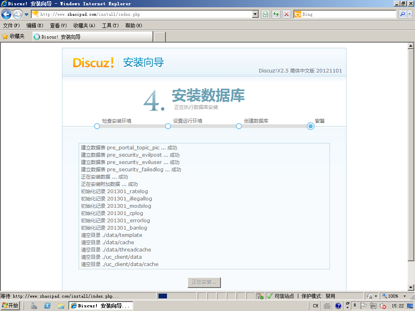The image size is (415, 311).
Task: Click log line 201301_ratelog
Action: (x=114, y=191)
